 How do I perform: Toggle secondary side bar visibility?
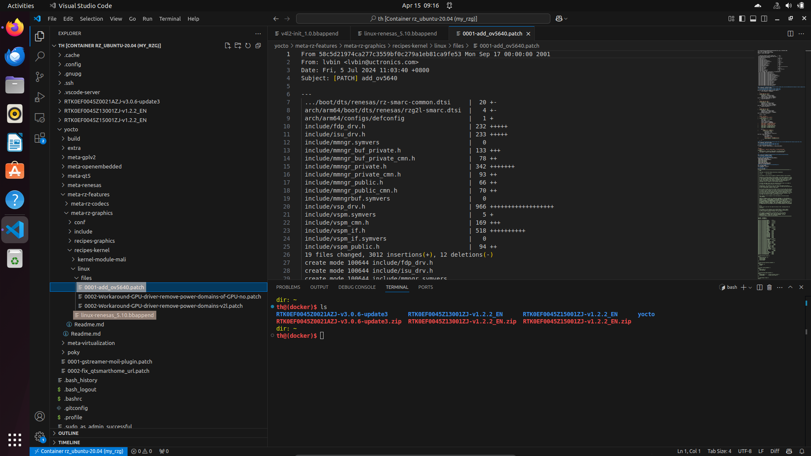coord(764,19)
